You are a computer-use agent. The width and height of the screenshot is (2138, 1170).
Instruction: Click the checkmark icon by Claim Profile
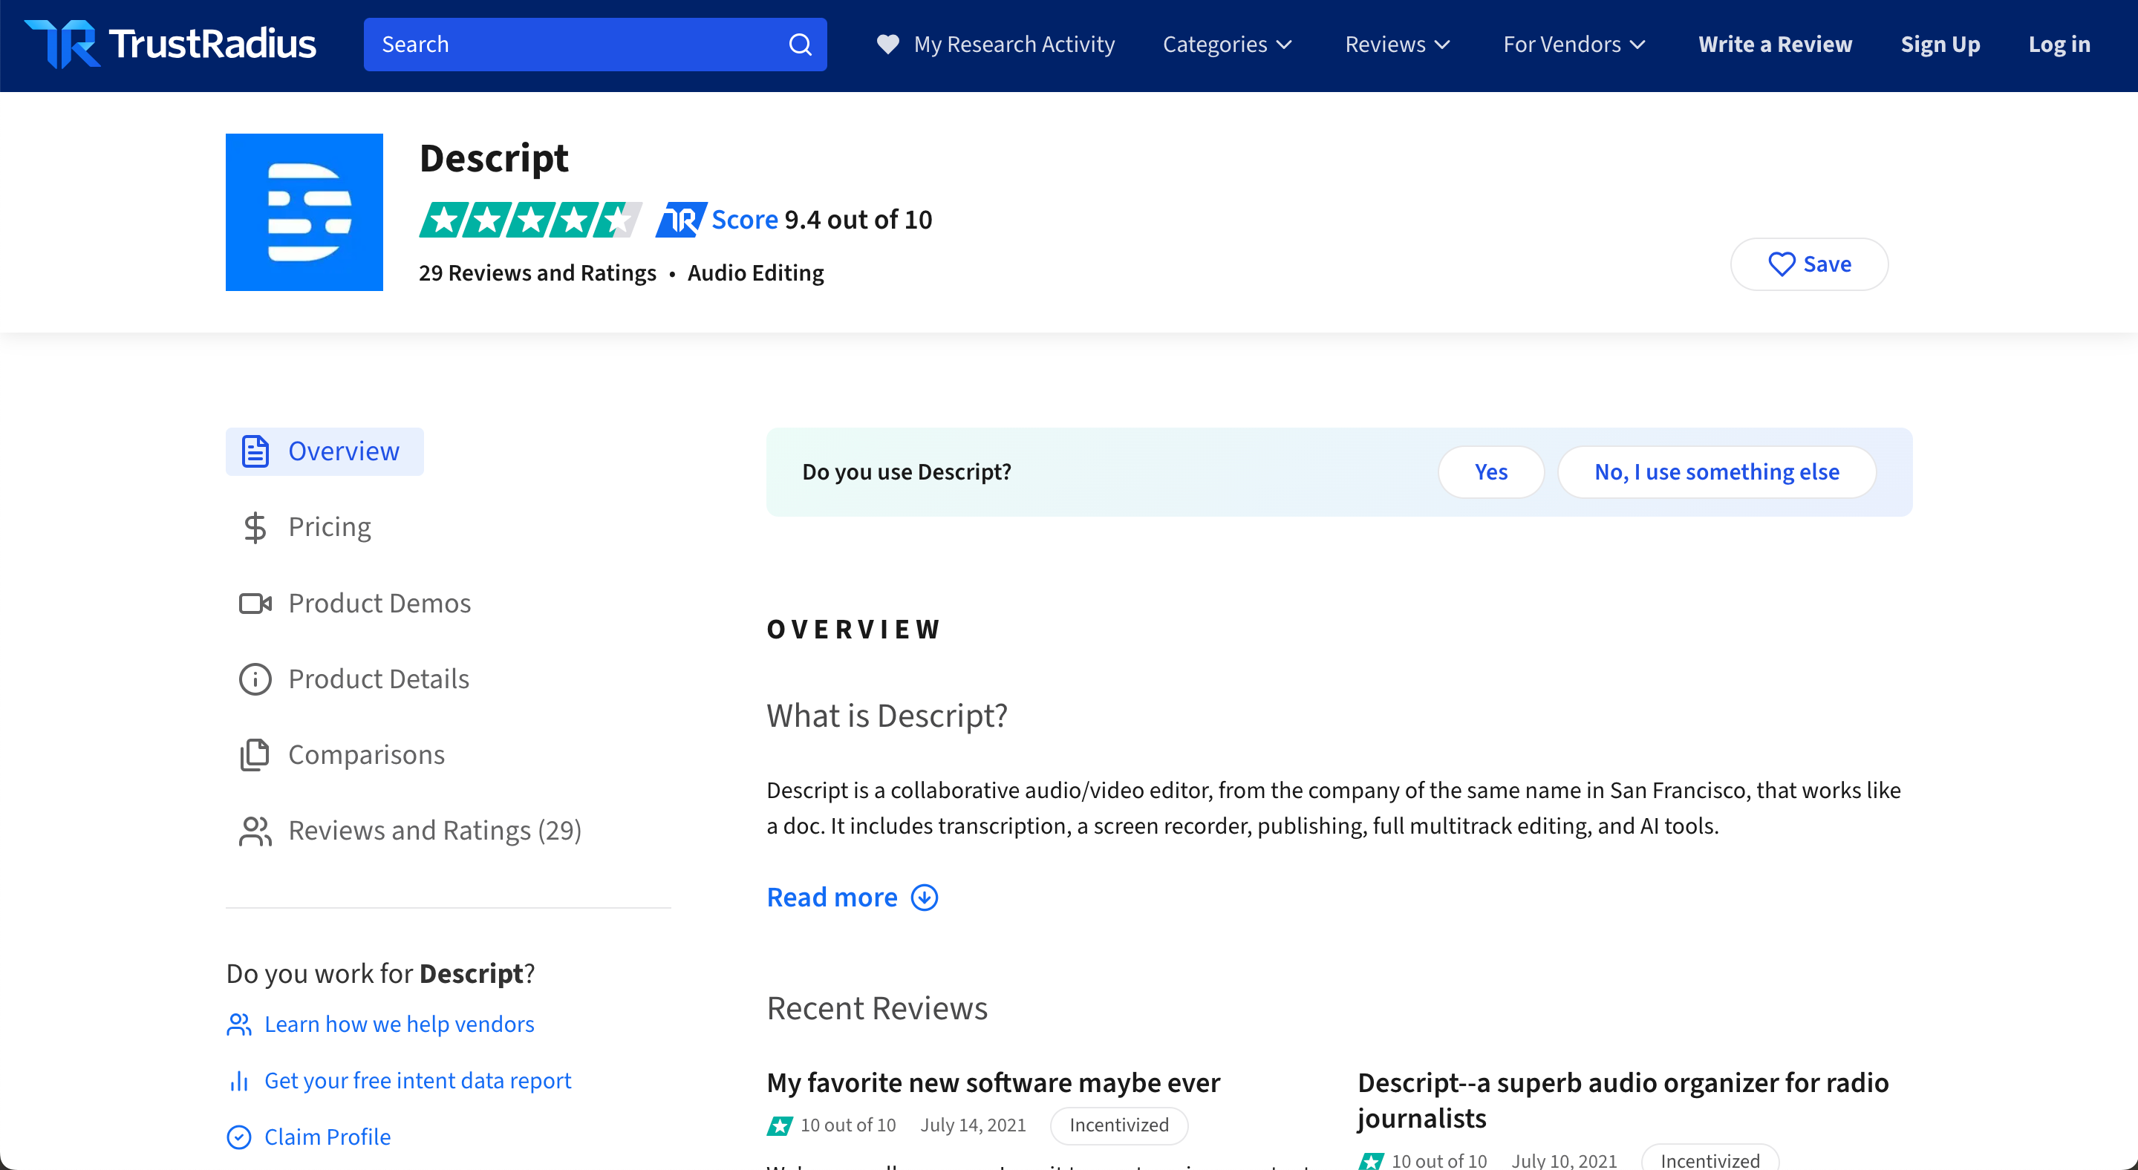(239, 1137)
